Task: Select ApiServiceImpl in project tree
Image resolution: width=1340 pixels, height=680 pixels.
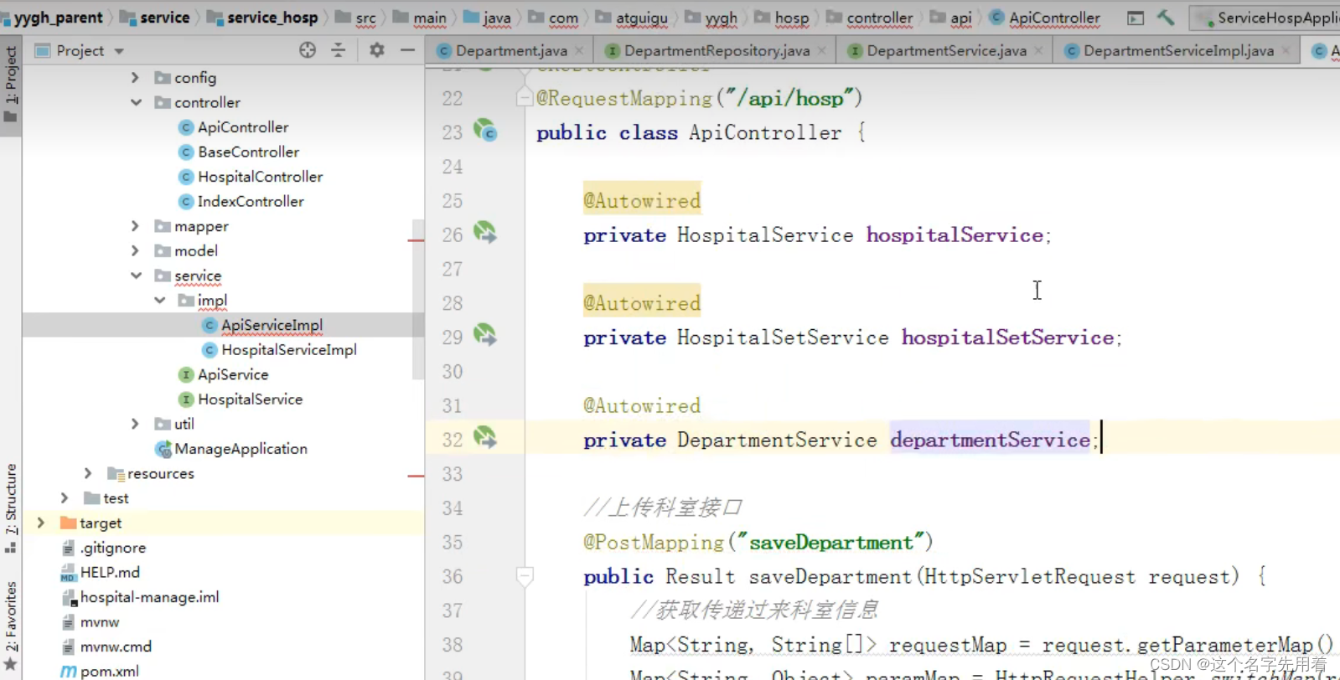Action: point(262,325)
